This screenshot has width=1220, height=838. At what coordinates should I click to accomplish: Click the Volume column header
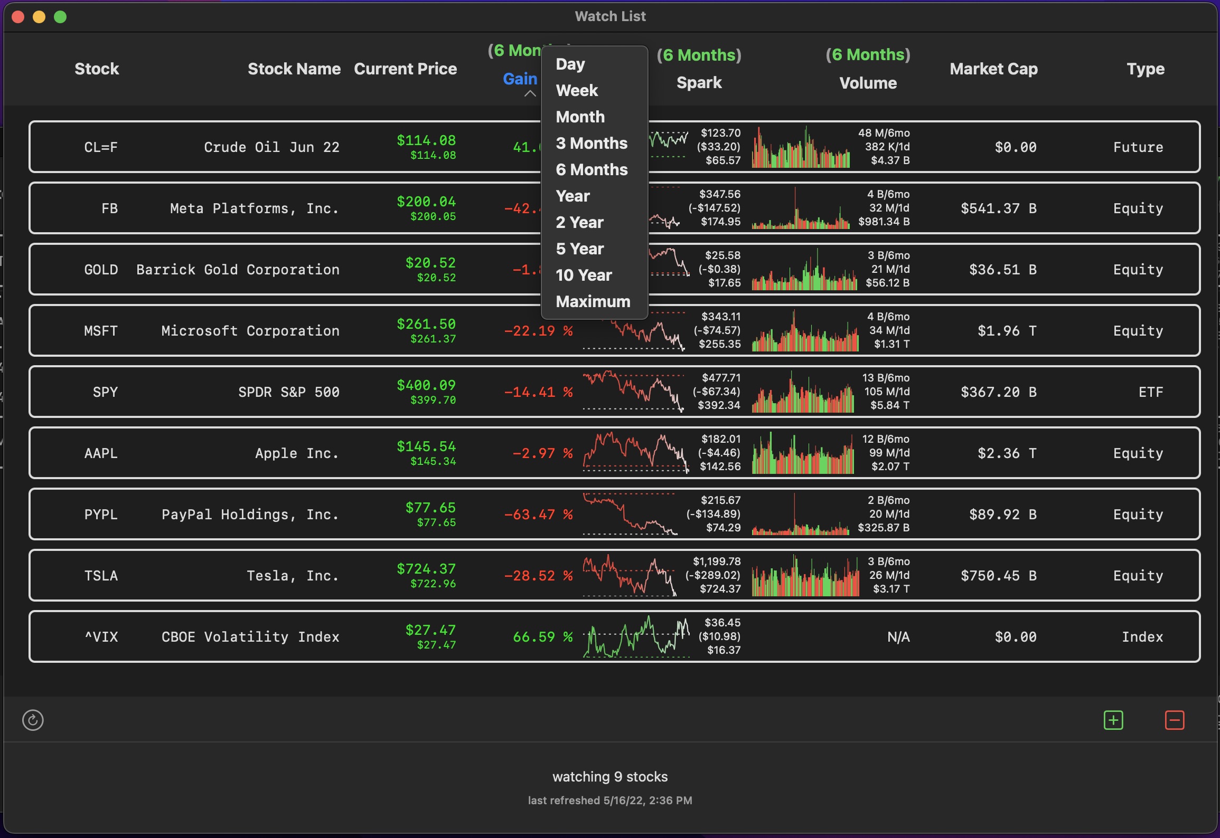click(868, 83)
